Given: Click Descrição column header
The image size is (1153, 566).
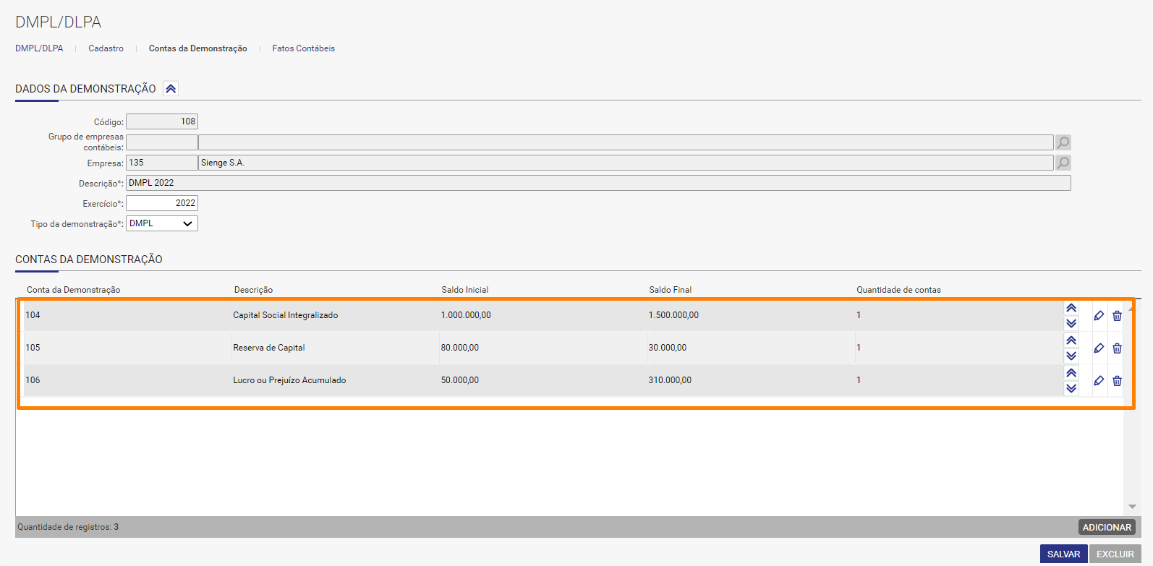Looking at the screenshot, I should coord(253,290).
